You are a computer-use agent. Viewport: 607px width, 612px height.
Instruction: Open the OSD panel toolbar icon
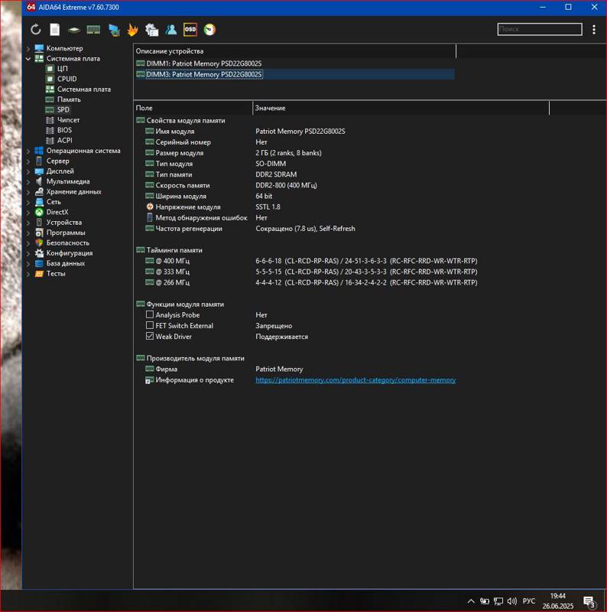click(x=190, y=30)
